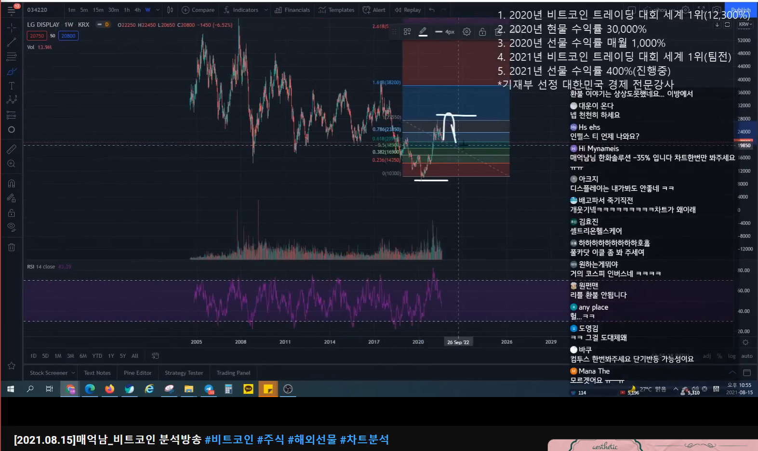
Task: Click the YTD date range button
Action: pos(97,356)
